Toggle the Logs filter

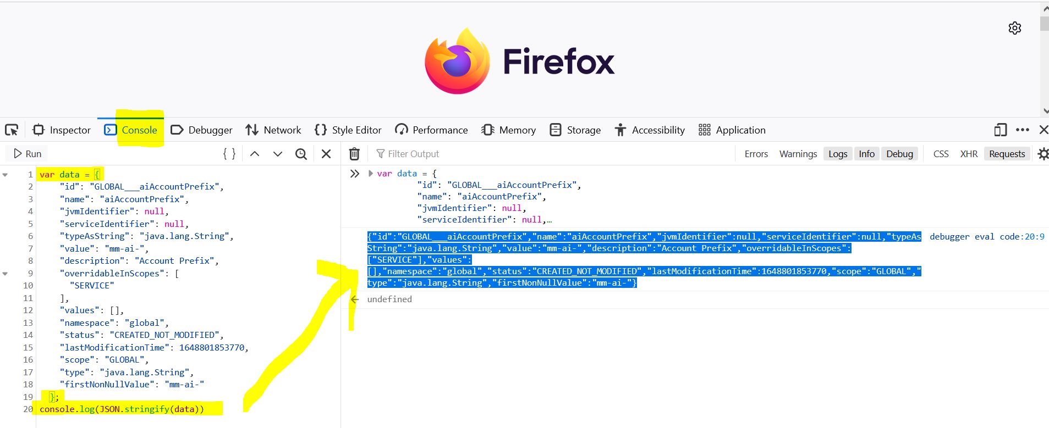pos(838,154)
